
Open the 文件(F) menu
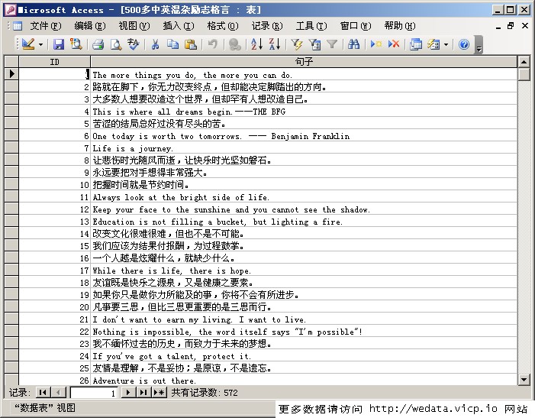coord(46,26)
